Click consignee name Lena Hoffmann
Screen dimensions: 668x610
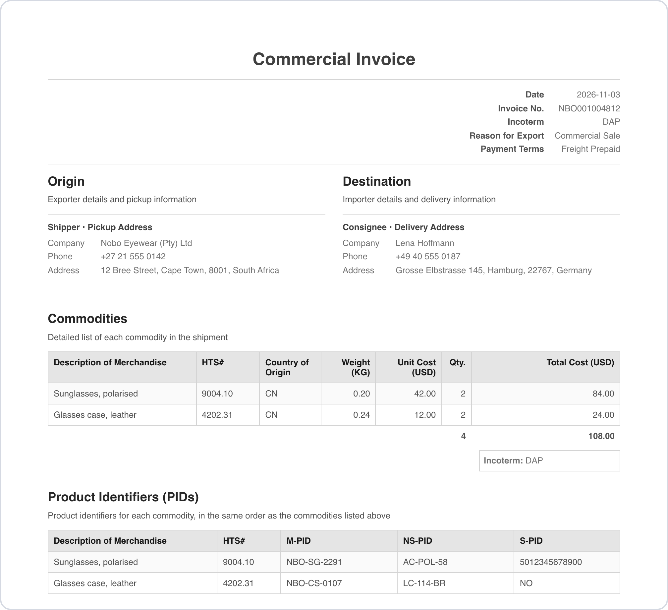point(425,243)
